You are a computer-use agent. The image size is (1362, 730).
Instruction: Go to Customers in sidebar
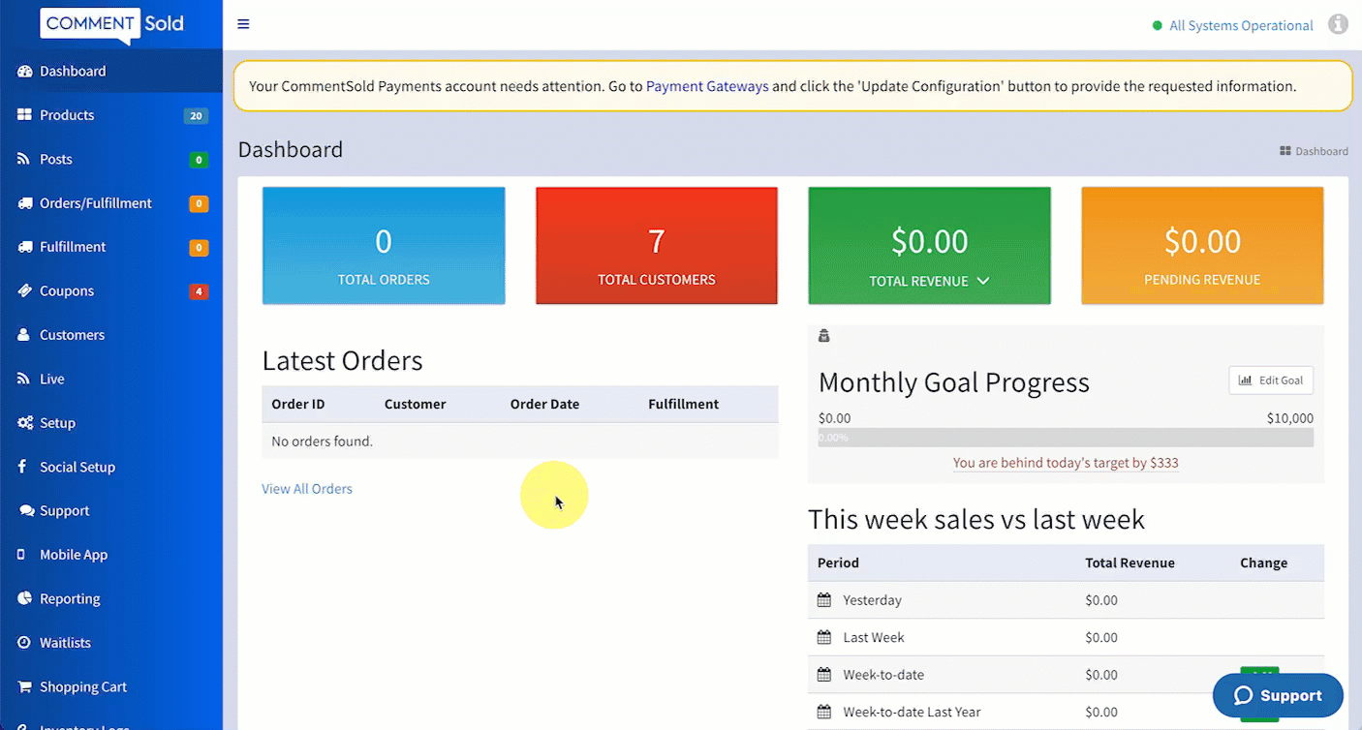[x=72, y=335]
